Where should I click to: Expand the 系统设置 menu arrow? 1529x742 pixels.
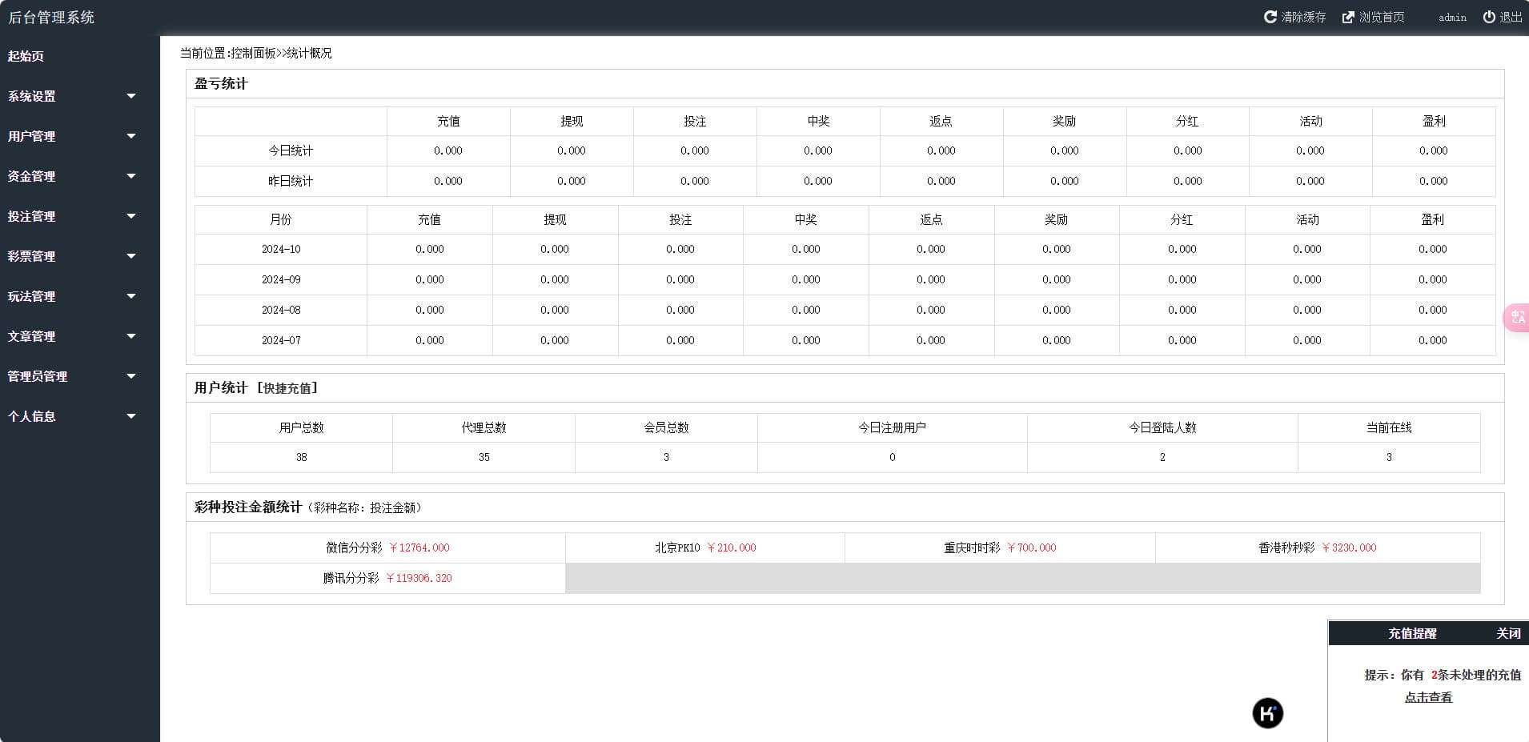coord(131,96)
